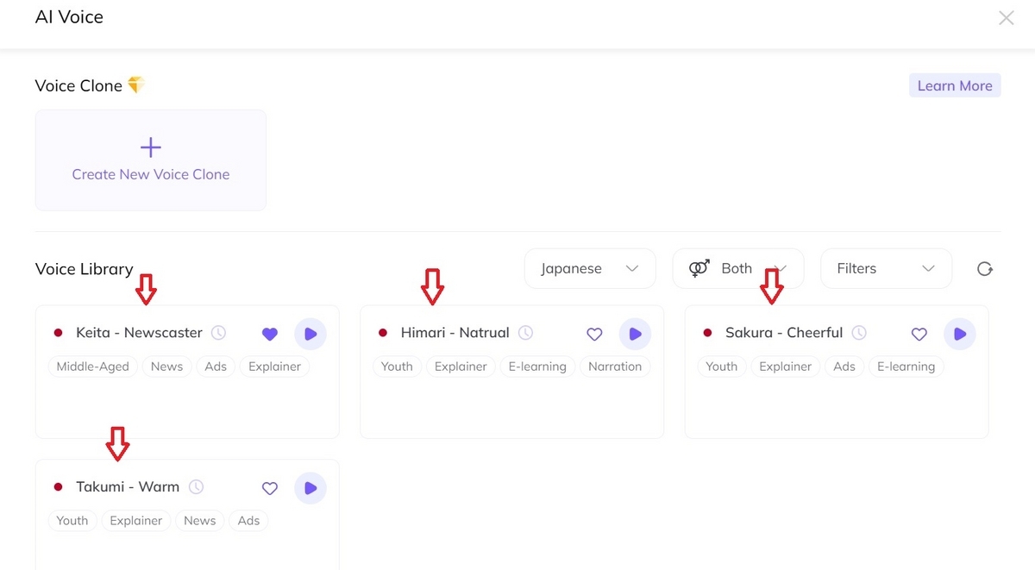Select the Sakura - Cheerful voice name

[x=784, y=332]
